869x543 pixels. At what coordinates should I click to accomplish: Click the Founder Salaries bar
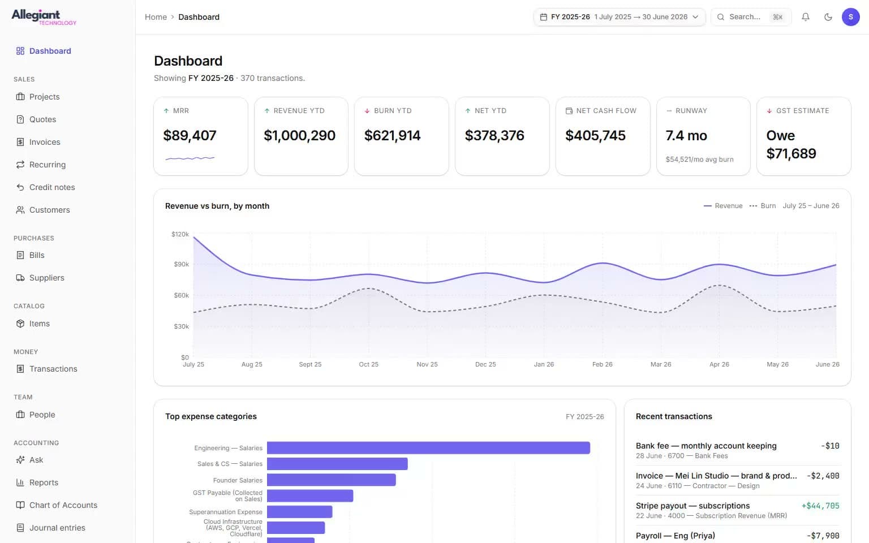click(332, 480)
